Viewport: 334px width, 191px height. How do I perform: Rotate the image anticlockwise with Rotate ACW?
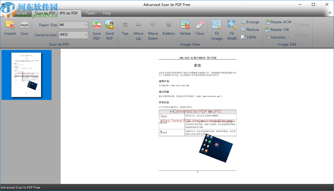tap(278, 22)
